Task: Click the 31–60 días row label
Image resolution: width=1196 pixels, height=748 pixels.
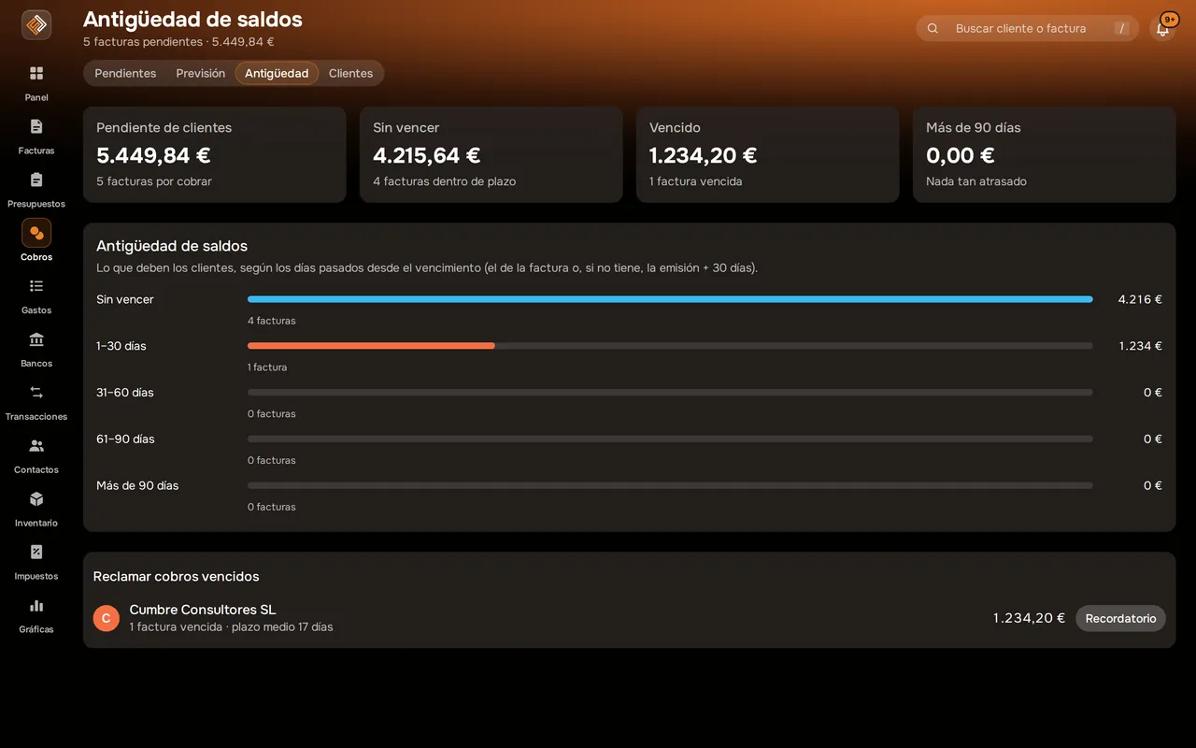Action: (x=125, y=393)
